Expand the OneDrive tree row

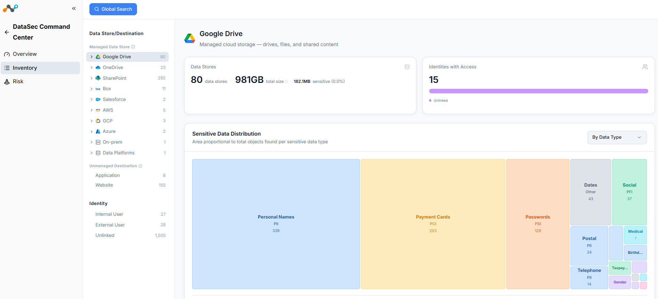(91, 68)
